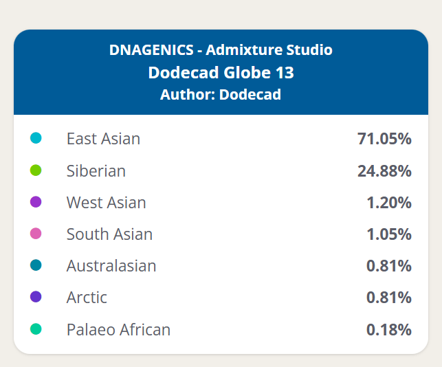The width and height of the screenshot is (442, 367).
Task: Click the South Asian pink color dot
Action: (36, 234)
